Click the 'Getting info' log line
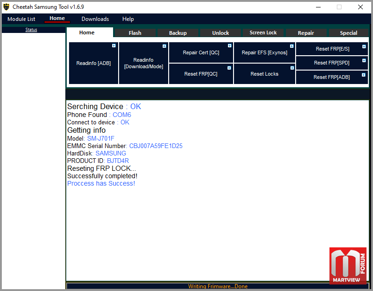The image size is (373, 291). click(x=86, y=130)
